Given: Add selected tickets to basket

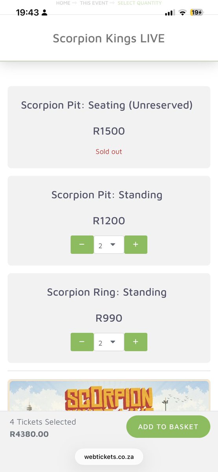Looking at the screenshot, I should (168, 427).
